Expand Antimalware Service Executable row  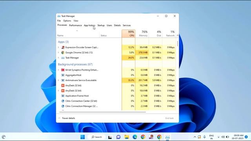58,80
